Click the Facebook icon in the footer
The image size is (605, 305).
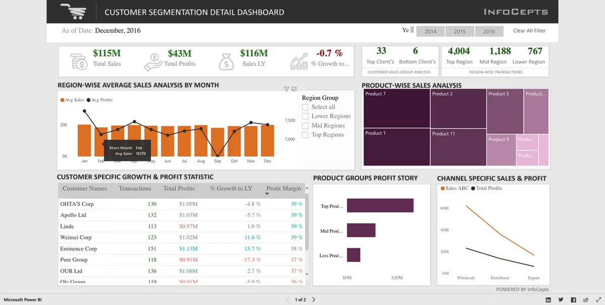pos(574,300)
